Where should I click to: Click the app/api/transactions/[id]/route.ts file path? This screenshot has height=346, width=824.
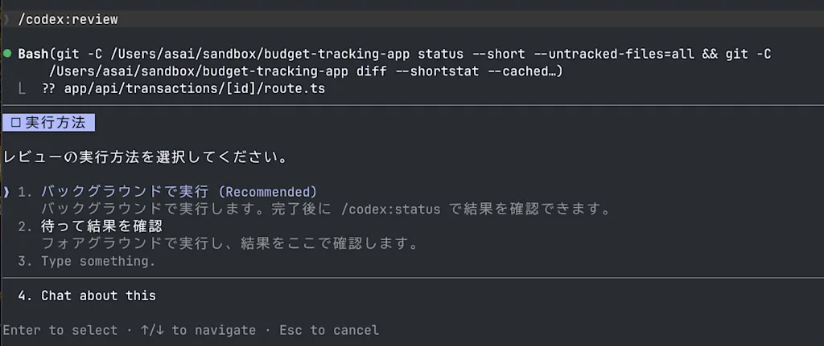pos(195,89)
